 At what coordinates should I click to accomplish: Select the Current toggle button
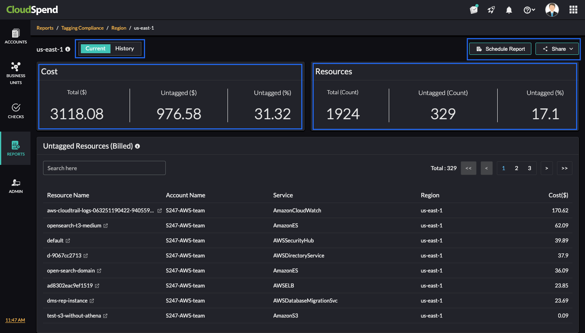(x=95, y=48)
